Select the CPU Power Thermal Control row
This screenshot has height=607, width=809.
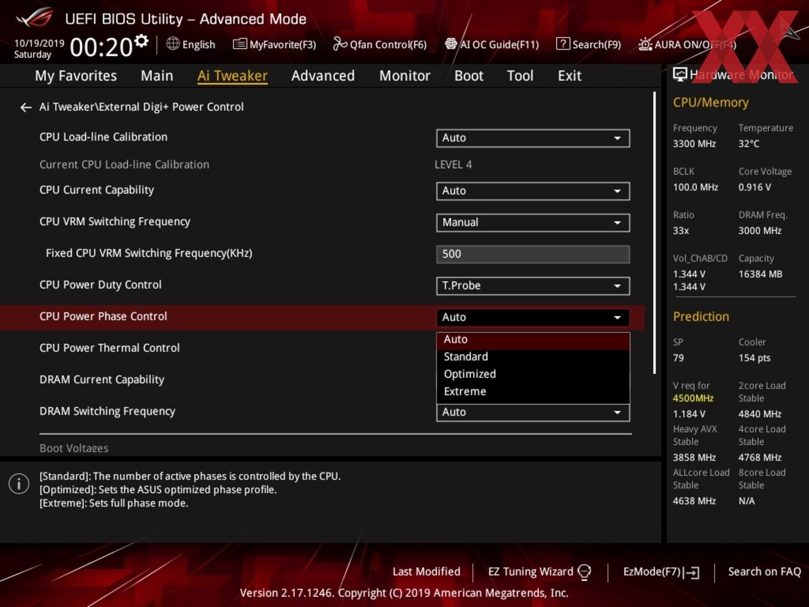click(321, 348)
